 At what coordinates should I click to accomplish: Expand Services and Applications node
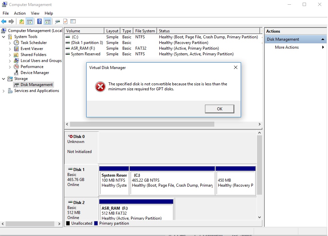4,91
